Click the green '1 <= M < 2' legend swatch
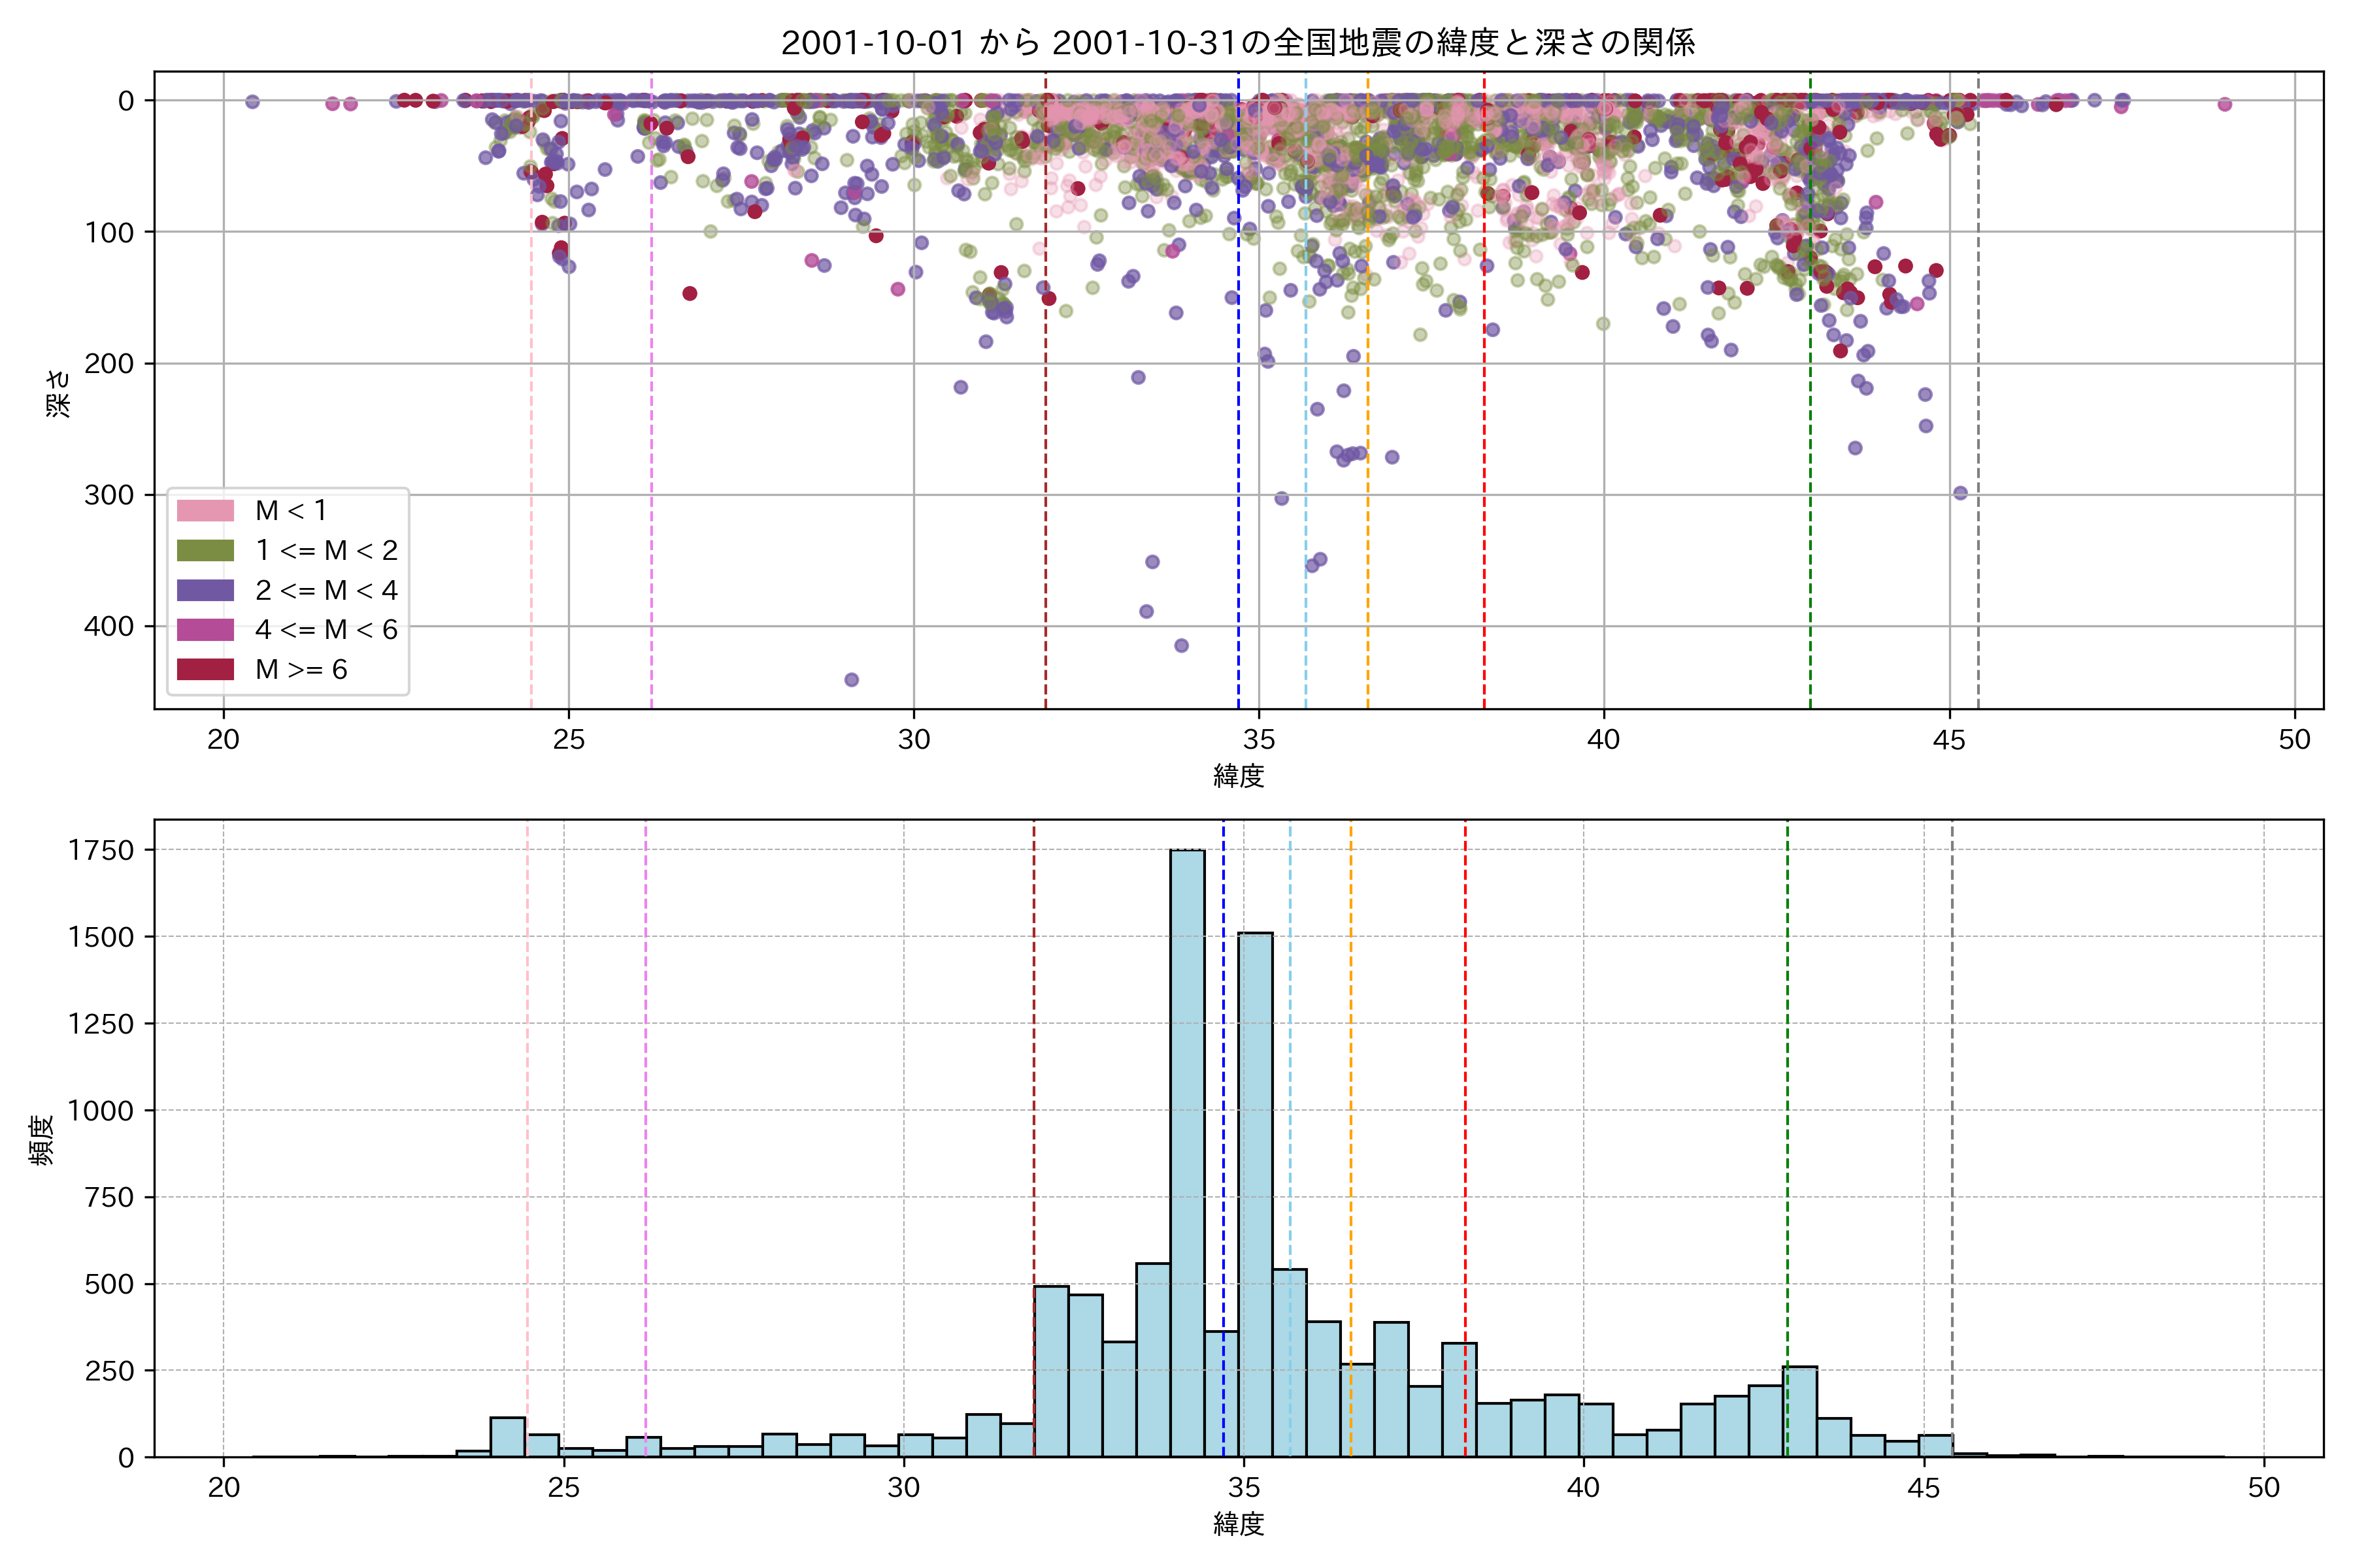Image resolution: width=2353 pixels, height=1568 pixels. [205, 551]
